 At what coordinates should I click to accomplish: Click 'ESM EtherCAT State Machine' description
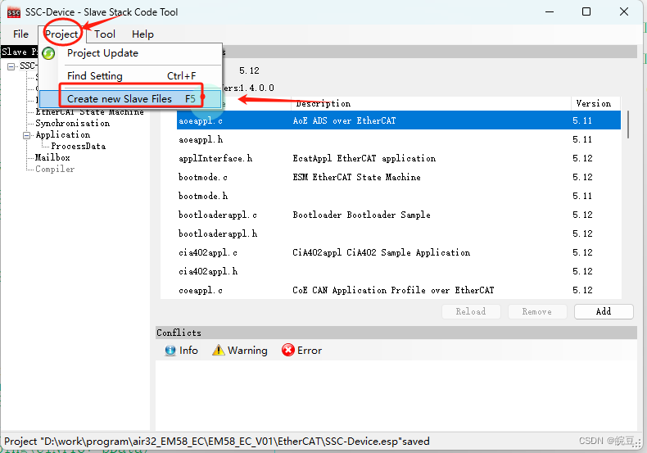click(356, 178)
